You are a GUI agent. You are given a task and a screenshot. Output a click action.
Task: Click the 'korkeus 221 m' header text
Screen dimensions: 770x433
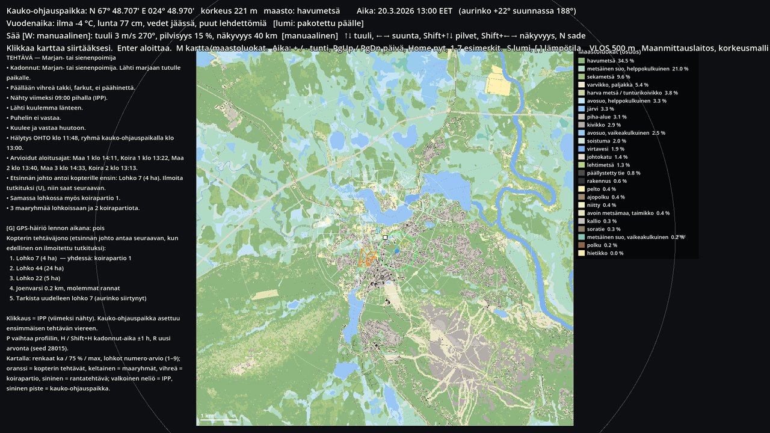pos(229,11)
